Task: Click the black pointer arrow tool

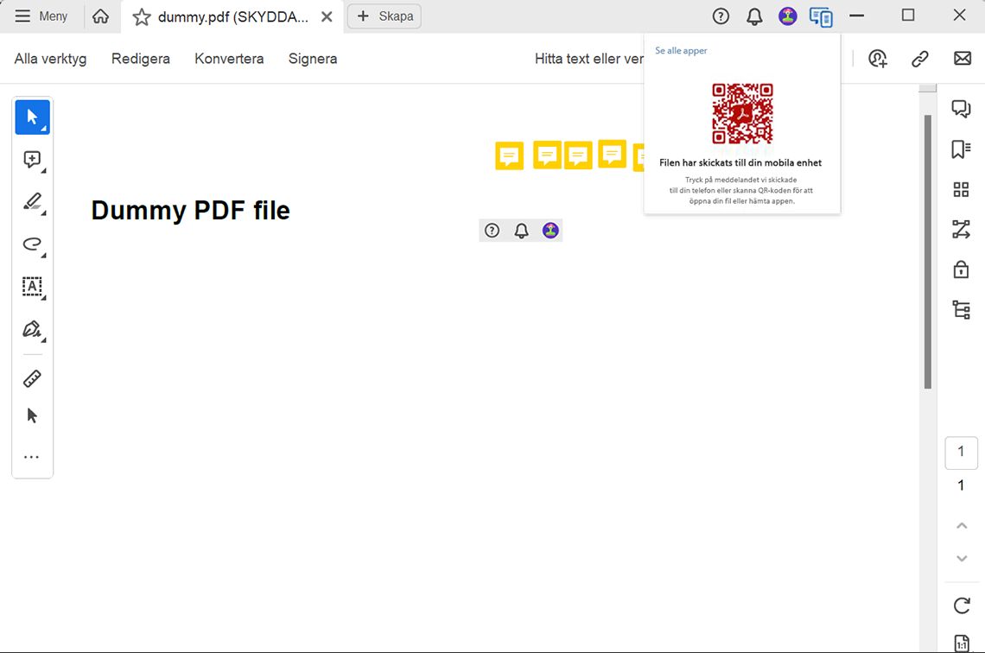Action: pyautogui.click(x=32, y=415)
